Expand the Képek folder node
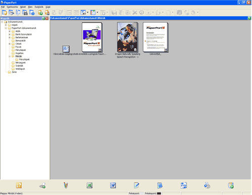Viewport: 252px width, 195px height. [6, 25]
